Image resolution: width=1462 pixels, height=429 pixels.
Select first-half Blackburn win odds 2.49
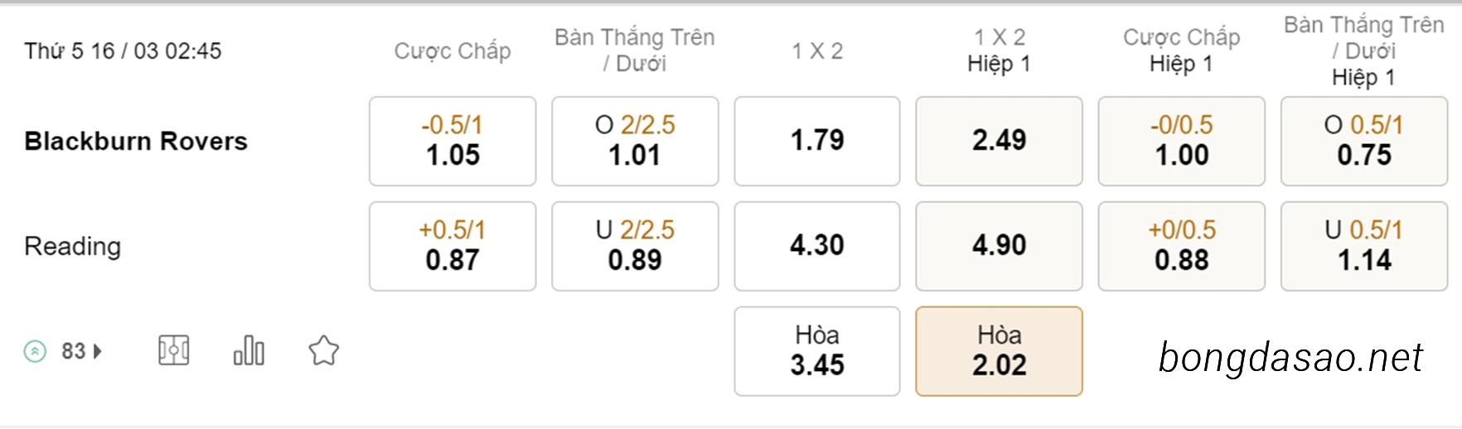coord(1000,141)
